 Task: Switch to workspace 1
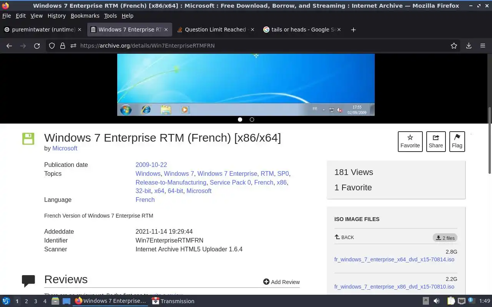pos(17,301)
